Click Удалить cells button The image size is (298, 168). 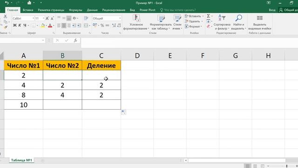click(x=194, y=21)
